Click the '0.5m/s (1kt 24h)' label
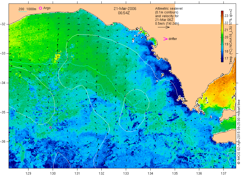The width and height of the screenshot is (242, 177). click(167, 24)
